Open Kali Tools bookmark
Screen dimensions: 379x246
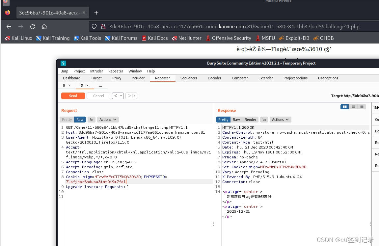coord(87,38)
